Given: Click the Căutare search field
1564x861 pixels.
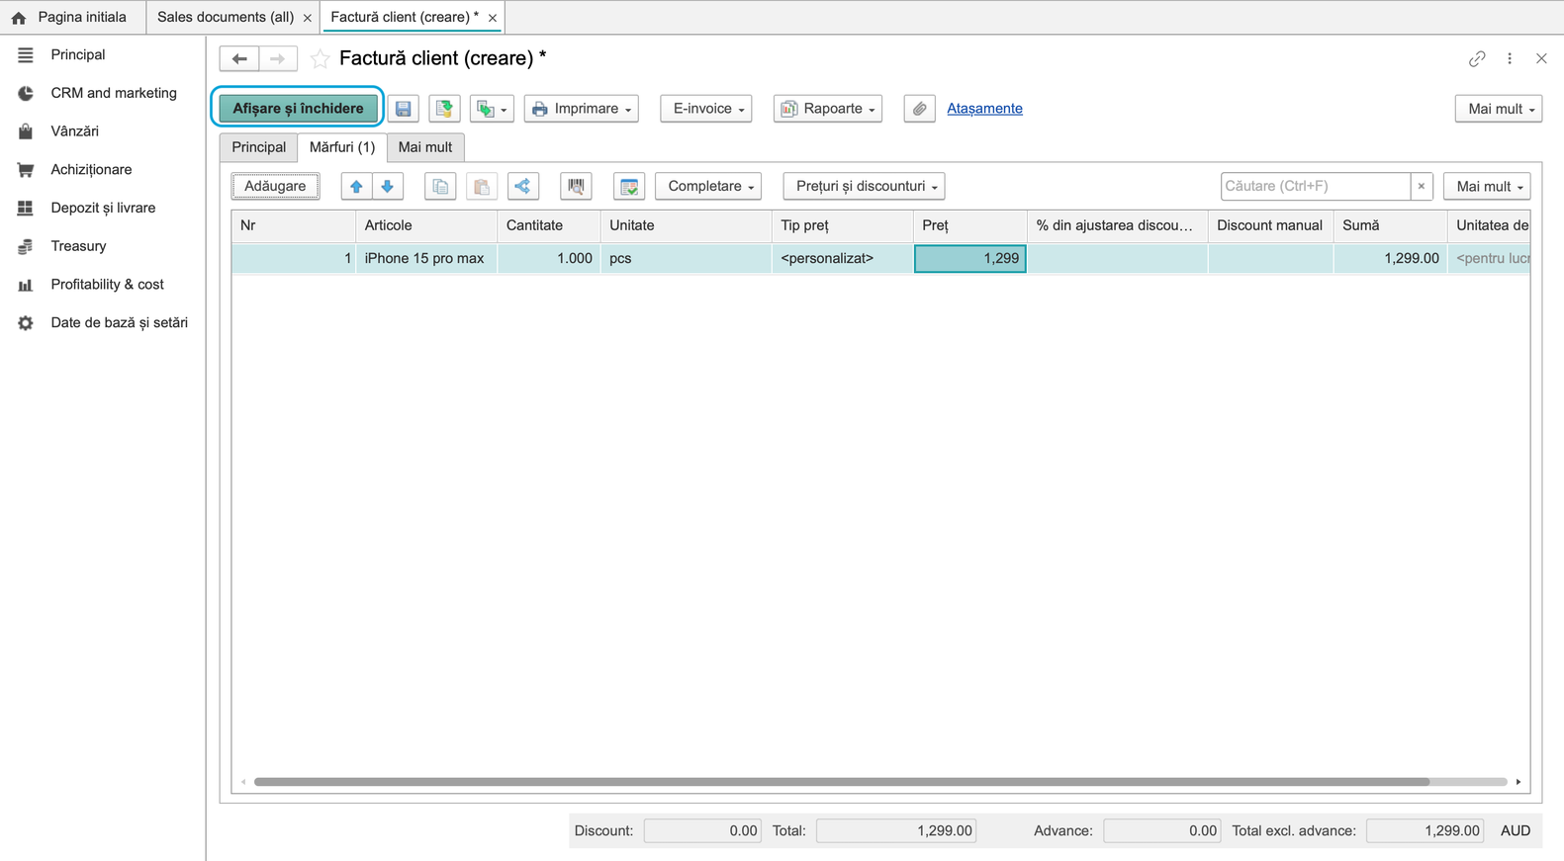Looking at the screenshot, I should 1315,186.
